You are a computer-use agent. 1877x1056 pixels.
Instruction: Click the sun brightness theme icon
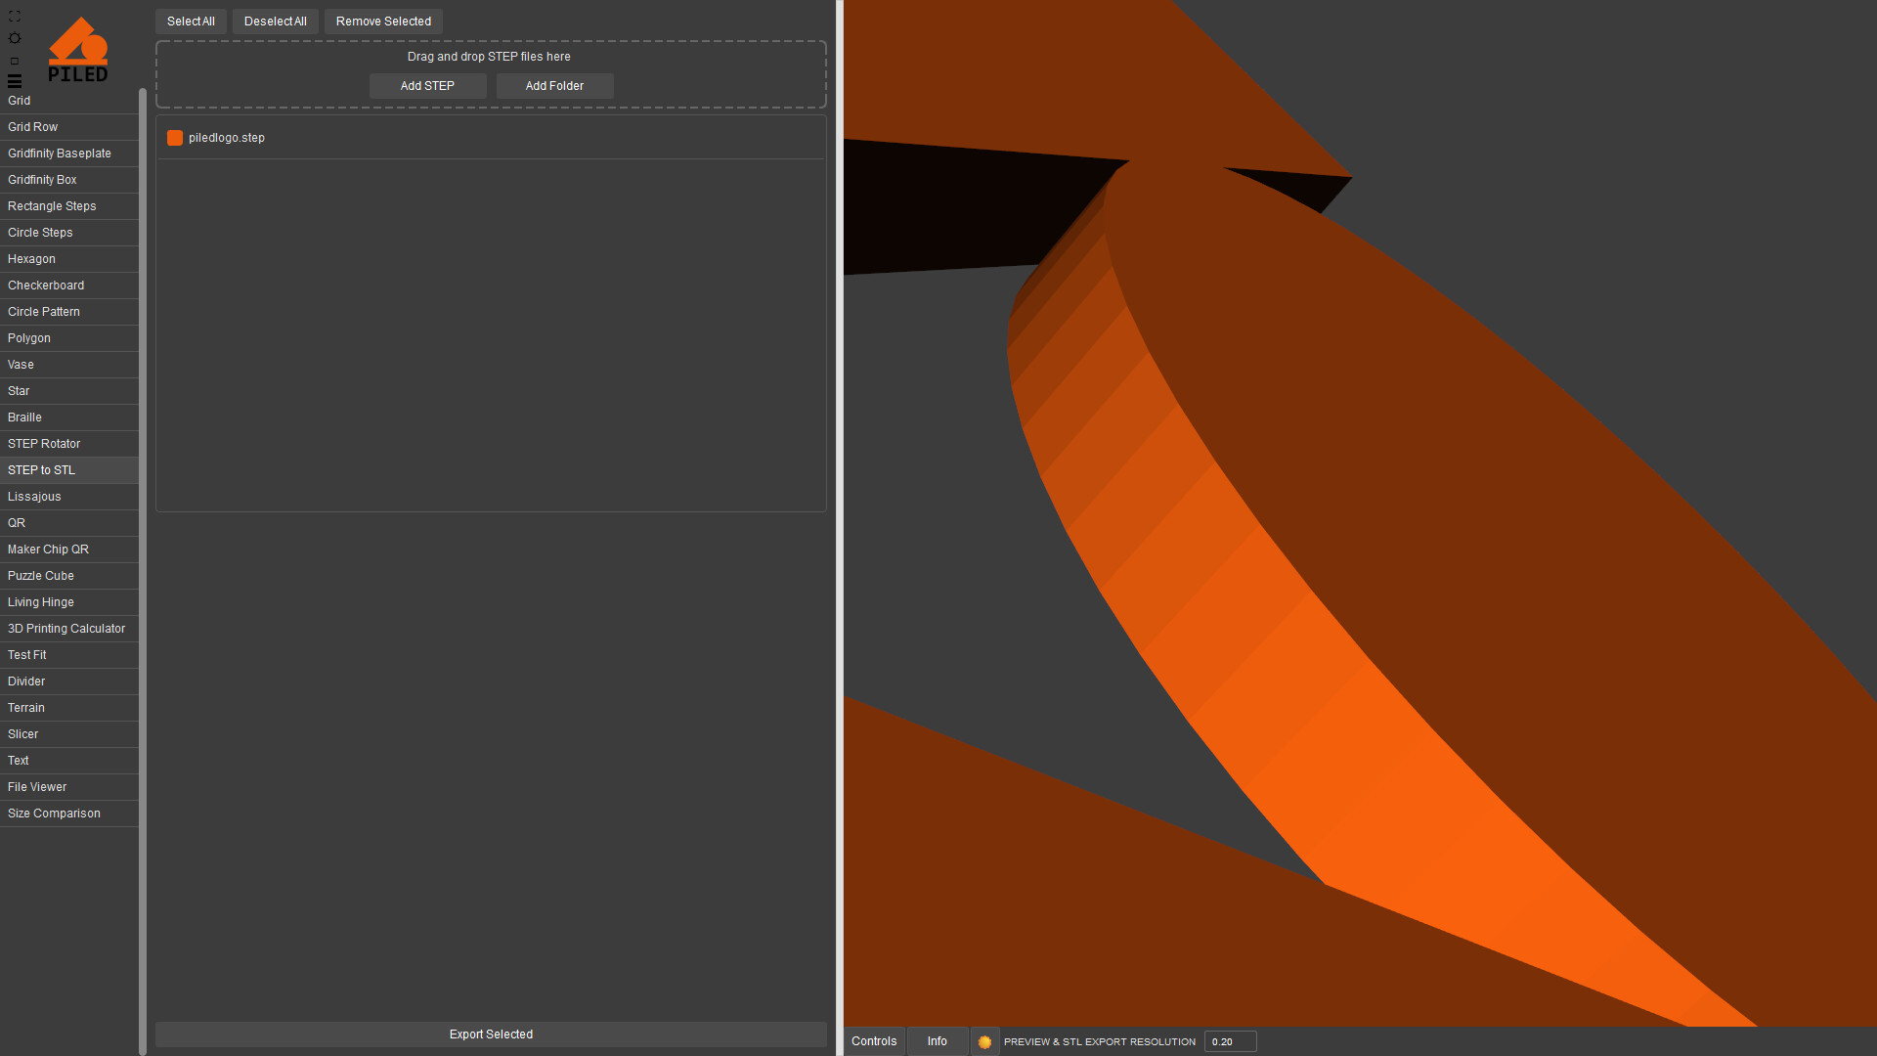(15, 38)
